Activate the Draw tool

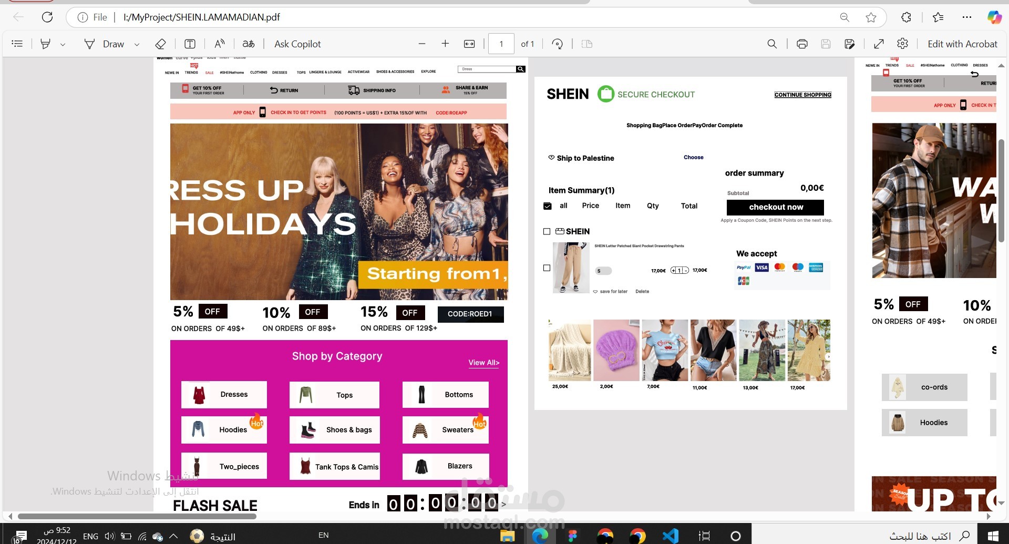[x=105, y=44]
